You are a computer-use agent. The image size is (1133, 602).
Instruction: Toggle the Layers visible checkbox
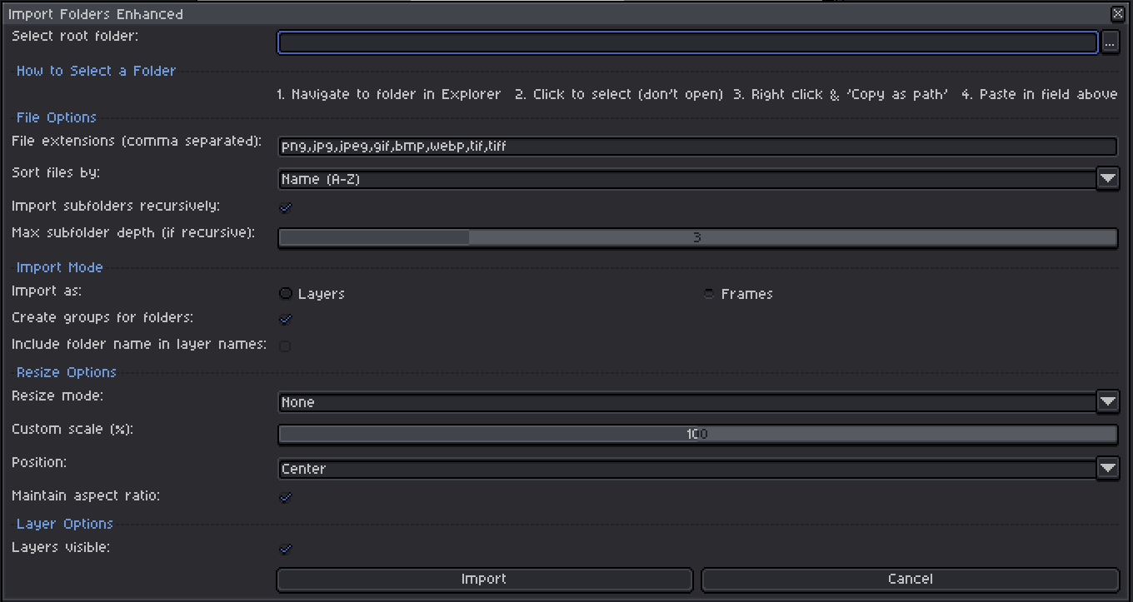point(286,549)
